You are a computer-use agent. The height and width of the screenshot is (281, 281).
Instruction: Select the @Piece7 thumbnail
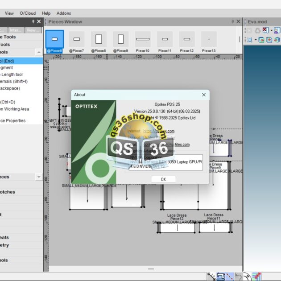point(77,41)
